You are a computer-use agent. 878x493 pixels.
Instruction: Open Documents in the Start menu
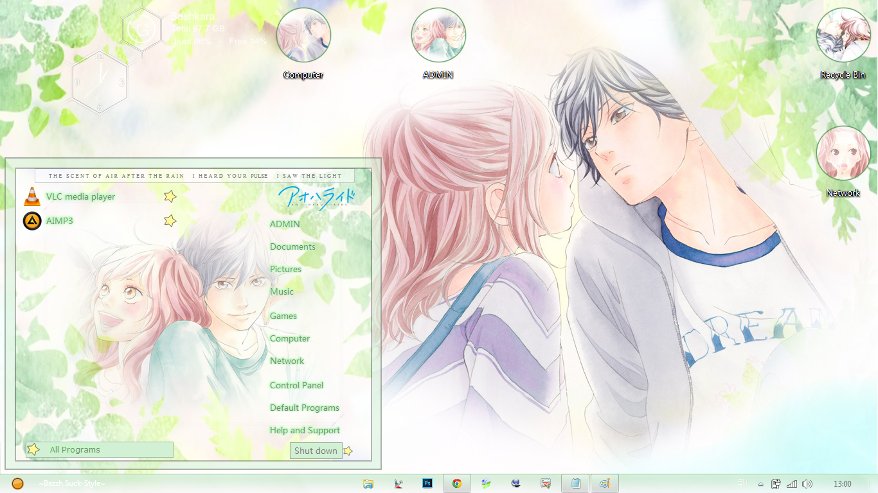point(292,246)
